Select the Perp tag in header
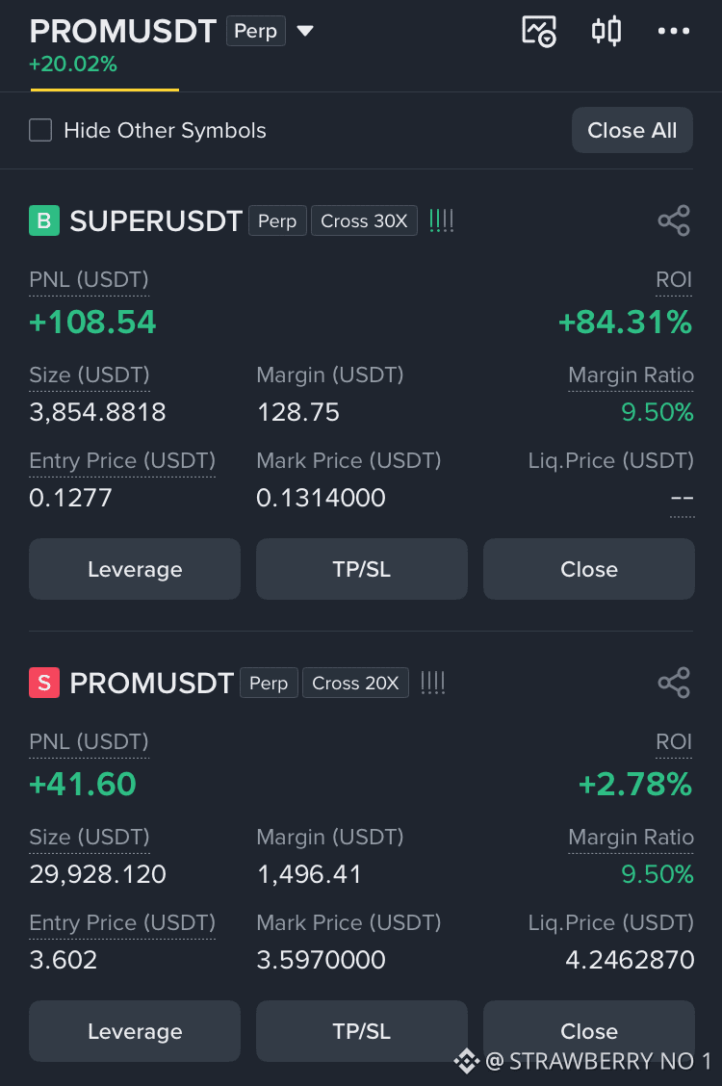This screenshot has width=722, height=1086. [255, 31]
